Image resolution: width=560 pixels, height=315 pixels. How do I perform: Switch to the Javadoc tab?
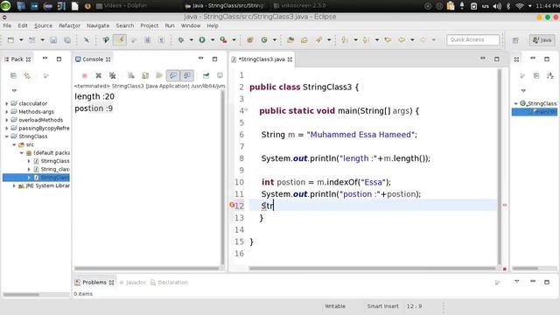coord(132,283)
